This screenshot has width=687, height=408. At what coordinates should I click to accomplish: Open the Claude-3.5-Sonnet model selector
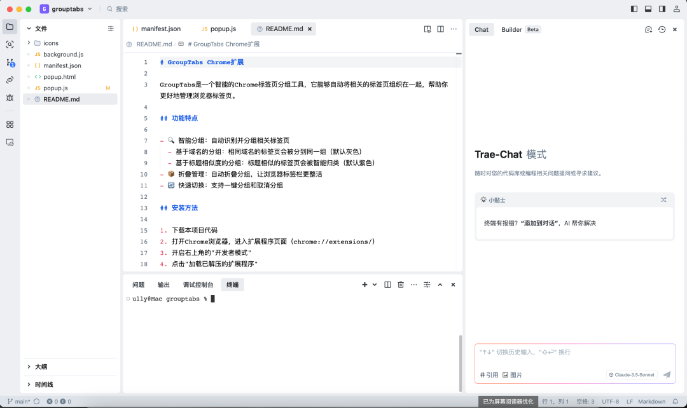pyautogui.click(x=632, y=375)
